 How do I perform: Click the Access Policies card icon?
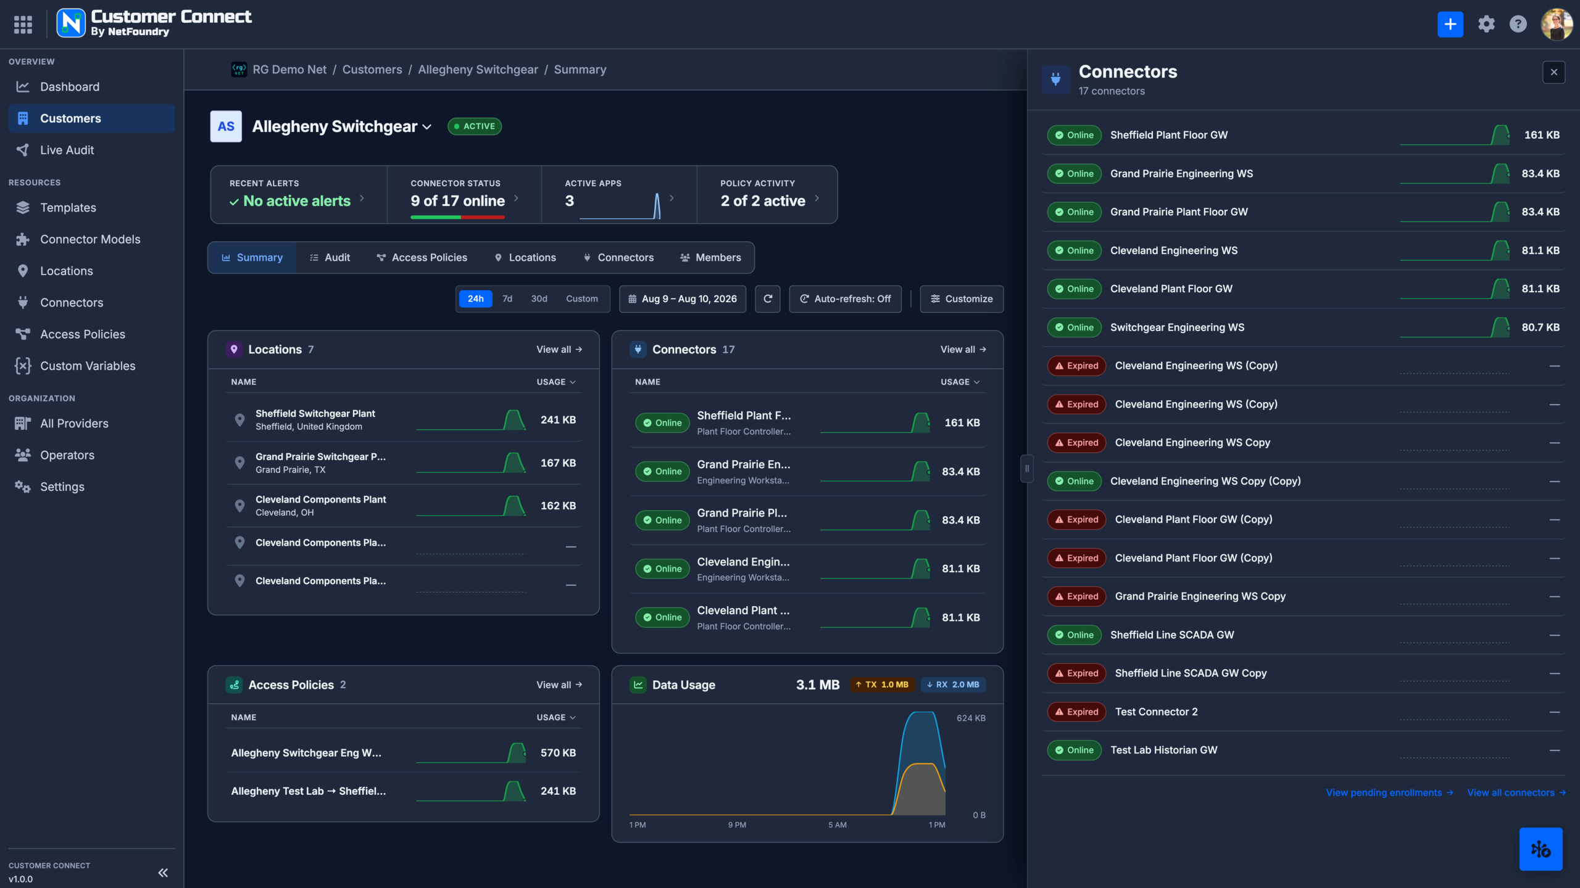pyautogui.click(x=234, y=685)
